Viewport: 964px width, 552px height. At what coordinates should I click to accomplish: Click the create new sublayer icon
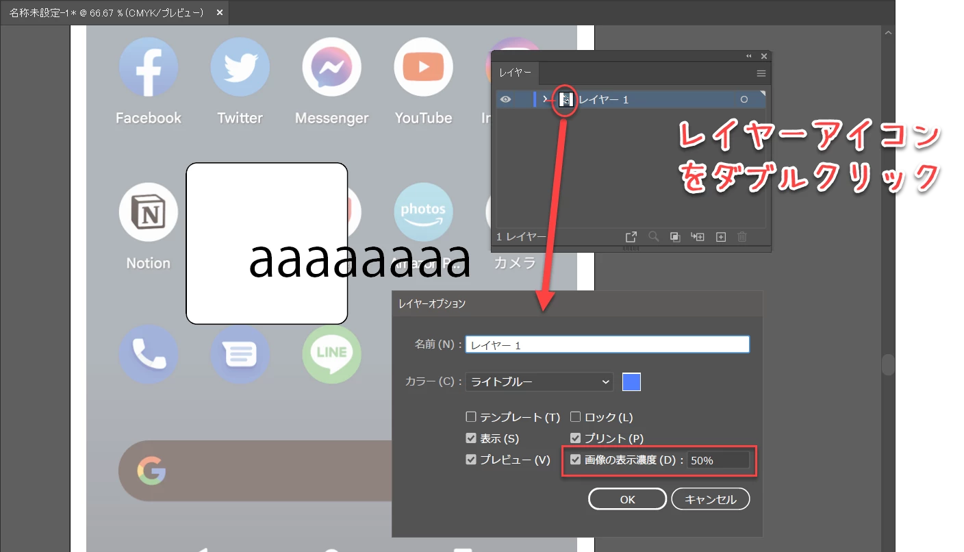coord(698,237)
